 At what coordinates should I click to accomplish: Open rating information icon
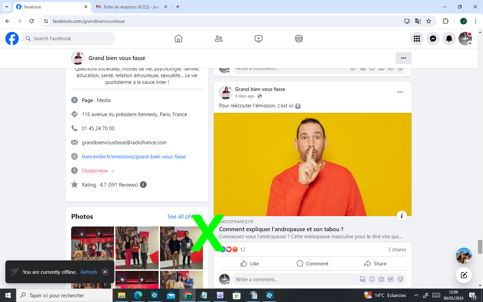coord(143,185)
